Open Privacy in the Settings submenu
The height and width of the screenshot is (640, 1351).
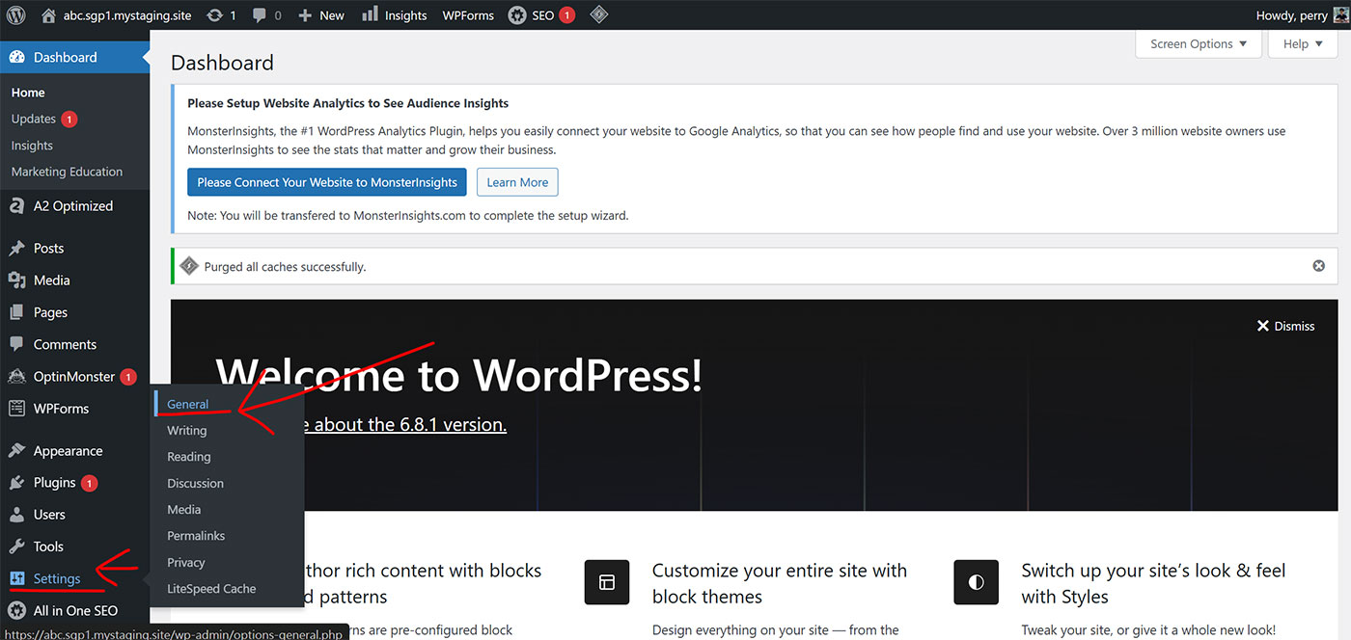click(x=186, y=562)
